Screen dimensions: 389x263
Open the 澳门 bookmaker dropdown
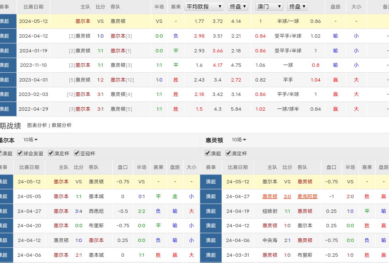tap(269, 7)
